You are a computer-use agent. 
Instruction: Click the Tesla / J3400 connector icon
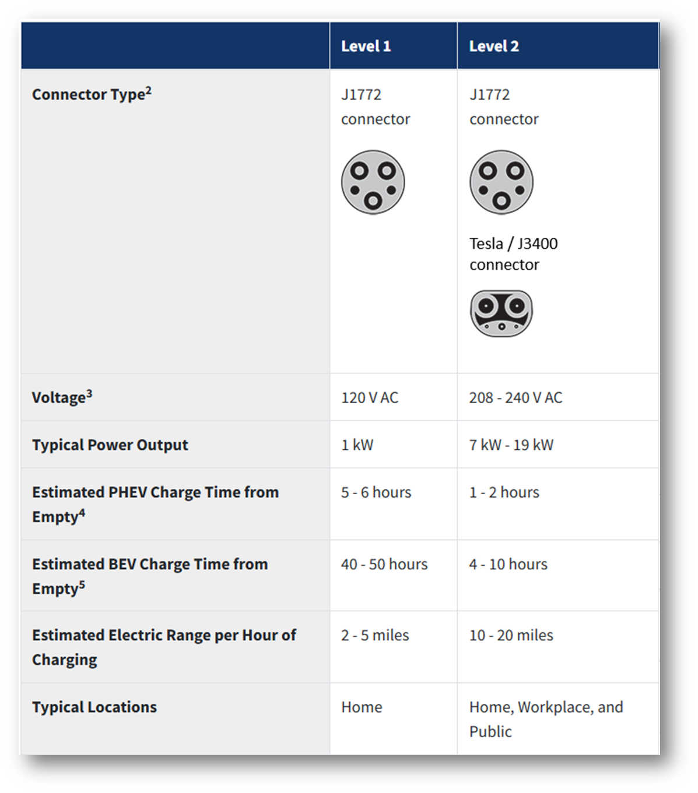(x=501, y=313)
